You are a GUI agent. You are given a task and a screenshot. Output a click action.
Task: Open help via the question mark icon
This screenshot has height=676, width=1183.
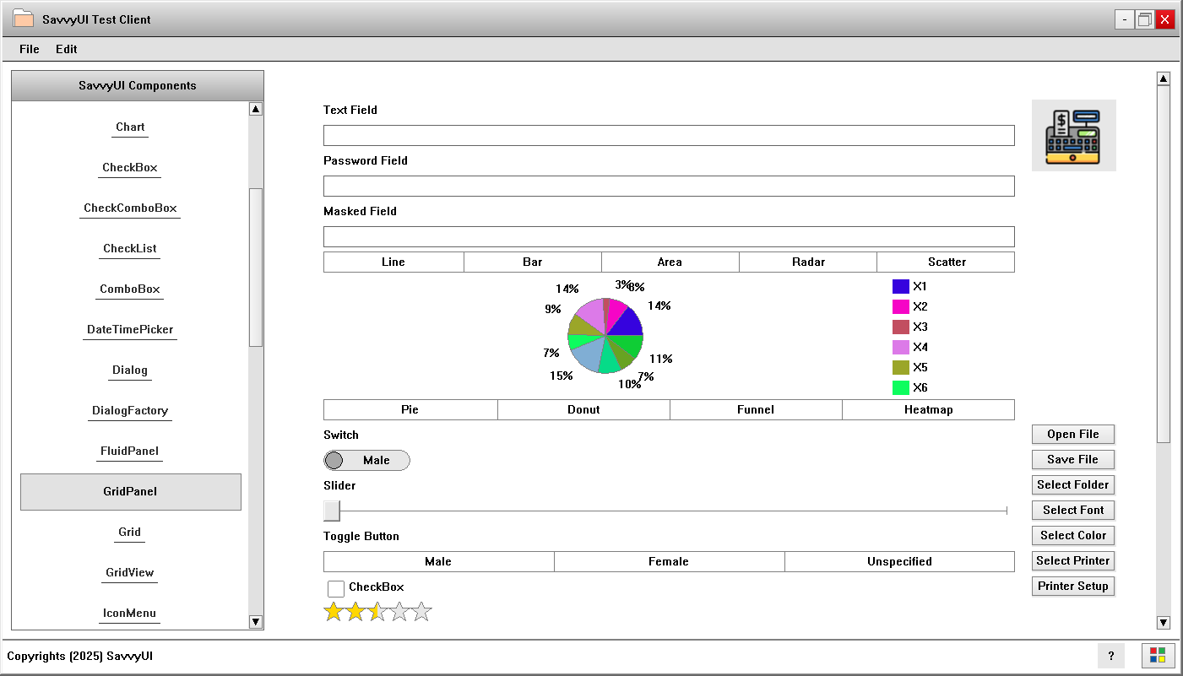(x=1111, y=656)
